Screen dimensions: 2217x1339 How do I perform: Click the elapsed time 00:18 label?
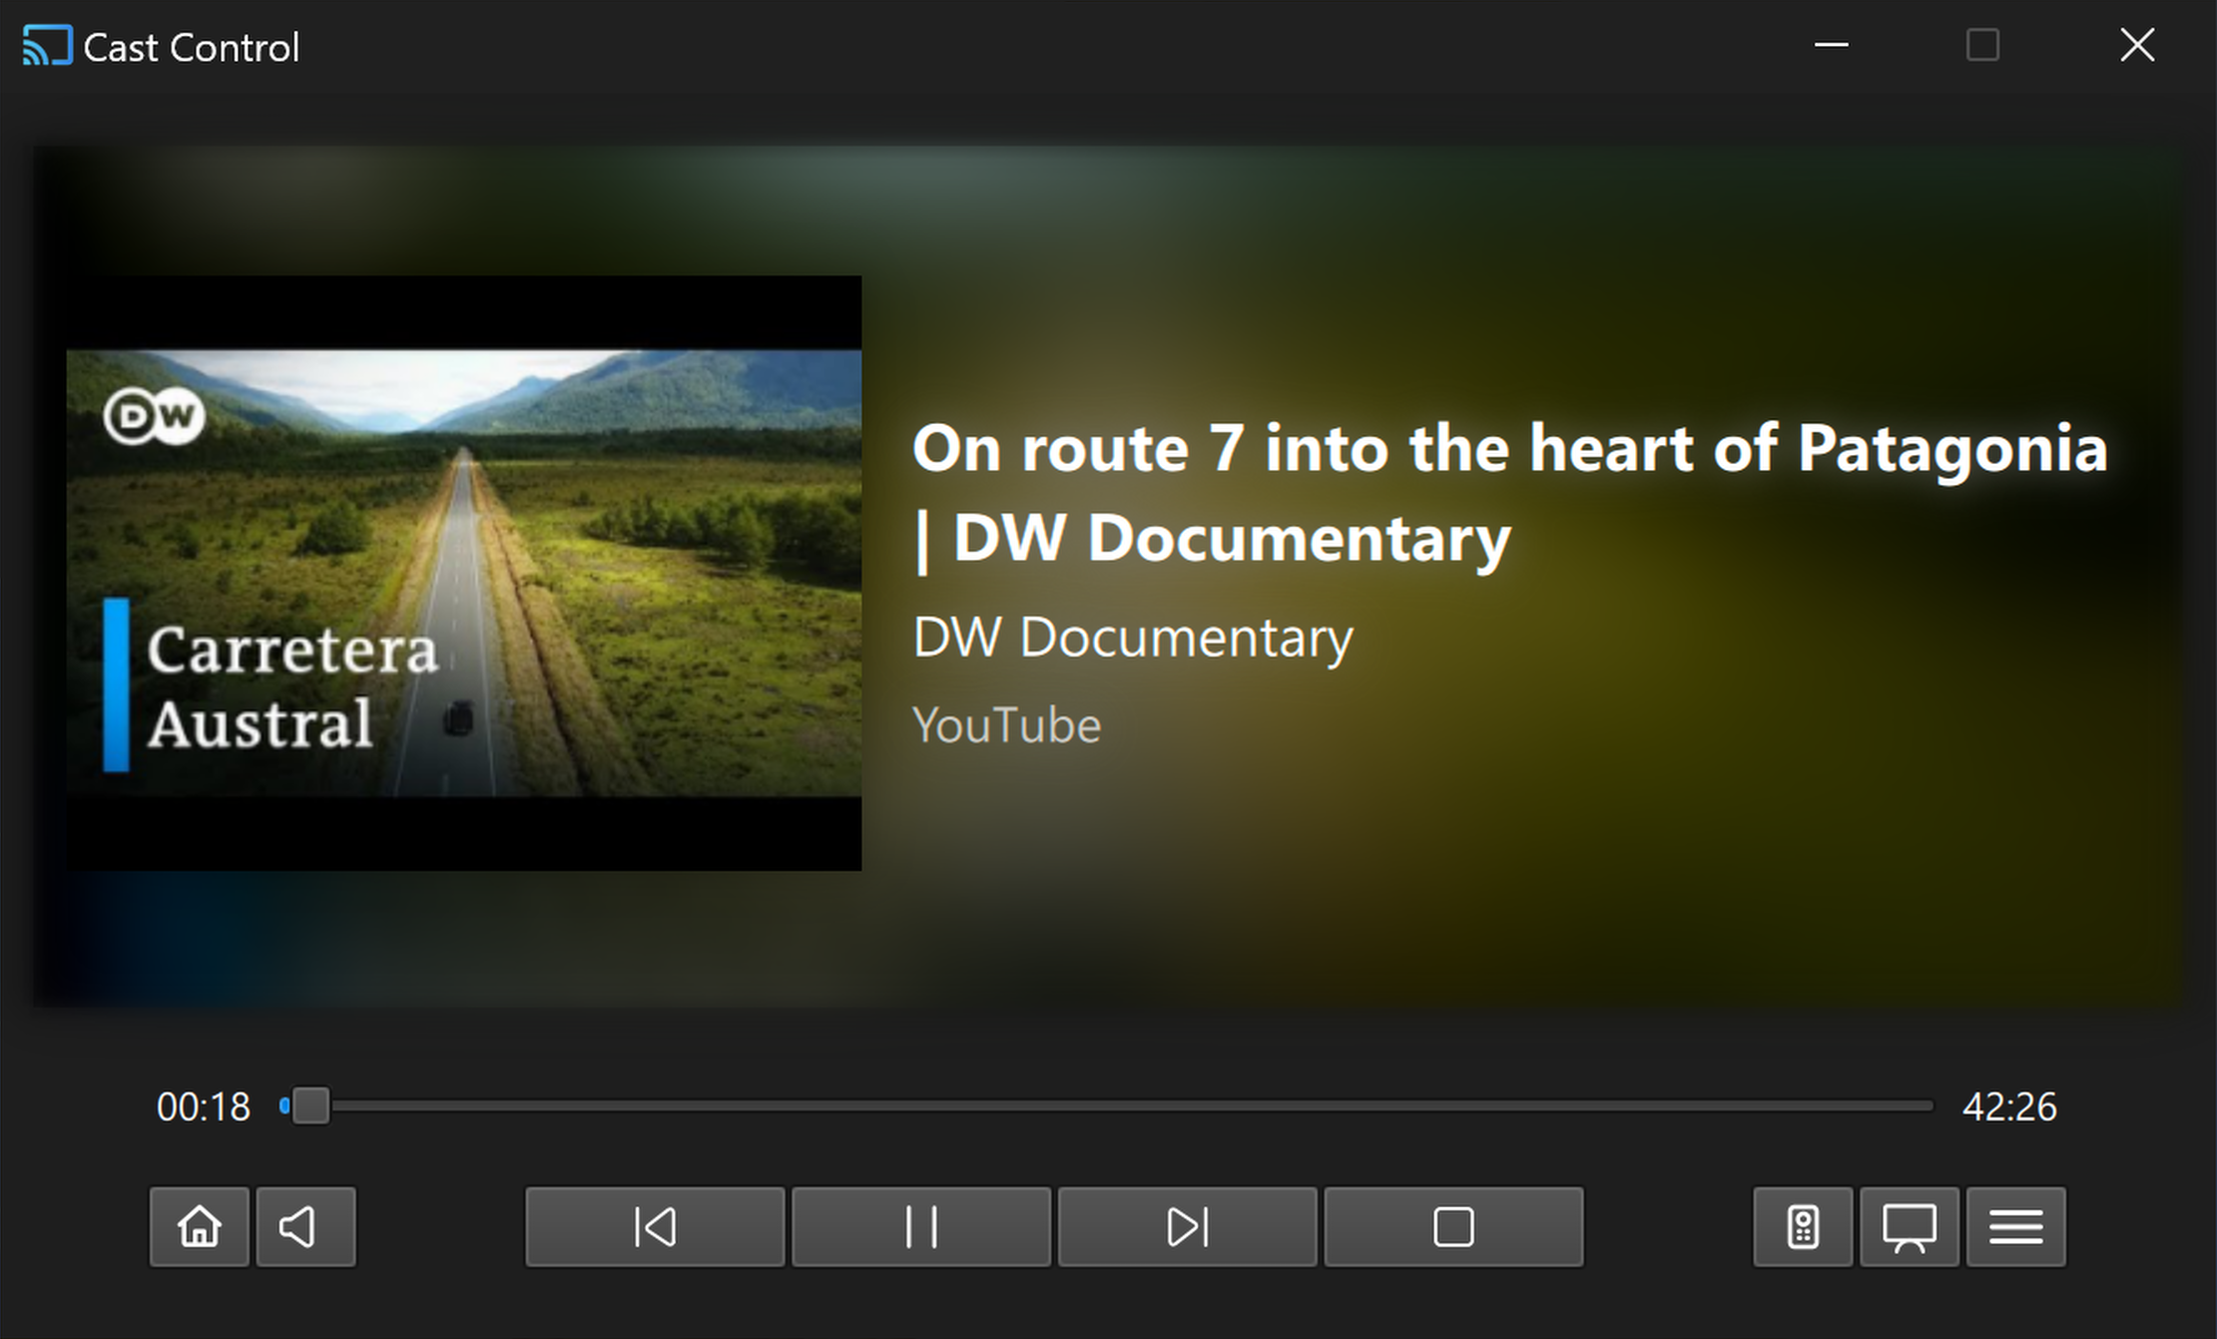[x=204, y=1107]
